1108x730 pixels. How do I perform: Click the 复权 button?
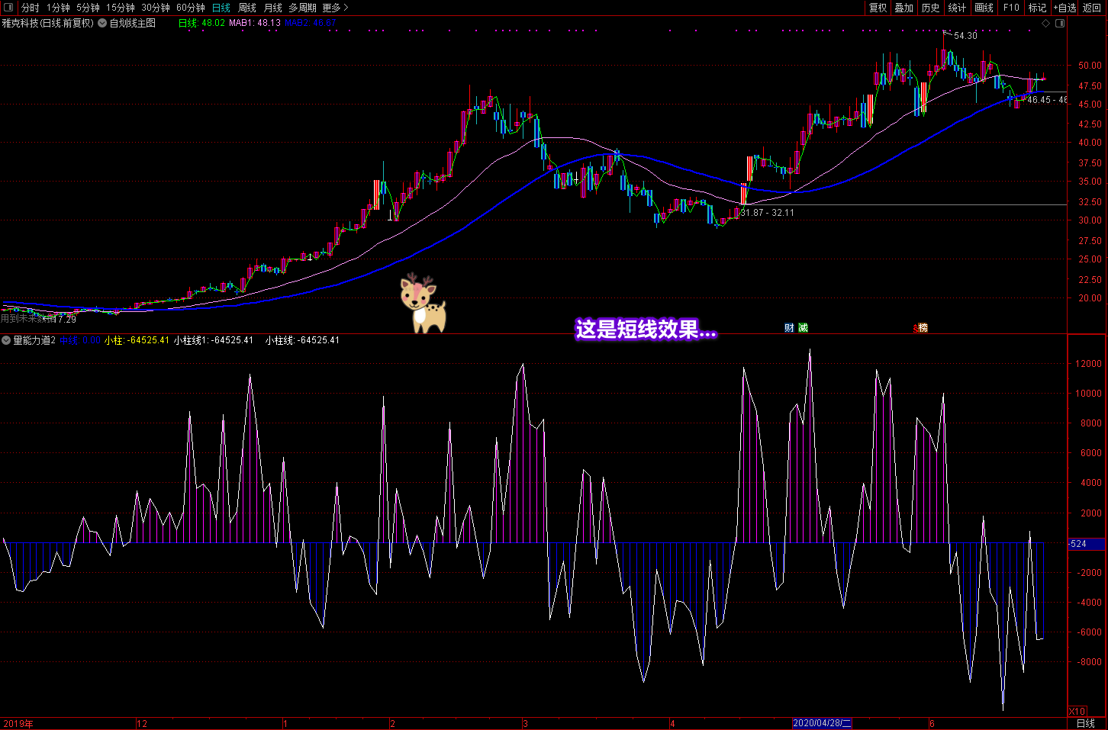point(878,8)
